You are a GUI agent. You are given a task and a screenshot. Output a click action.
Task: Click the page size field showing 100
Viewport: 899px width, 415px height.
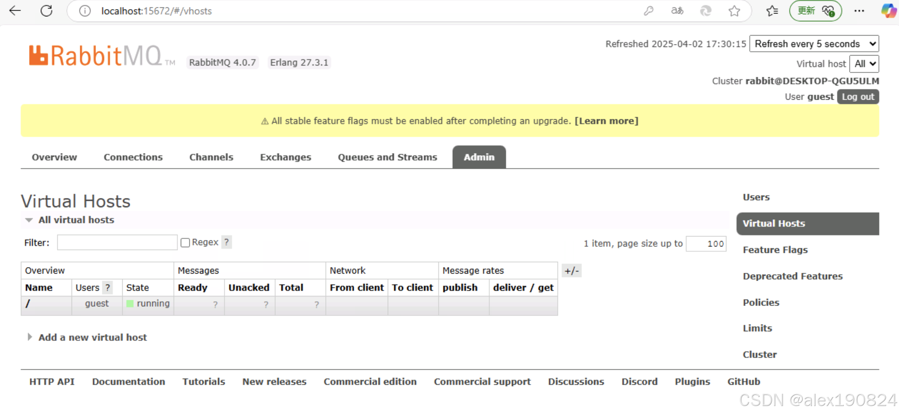[x=706, y=244]
